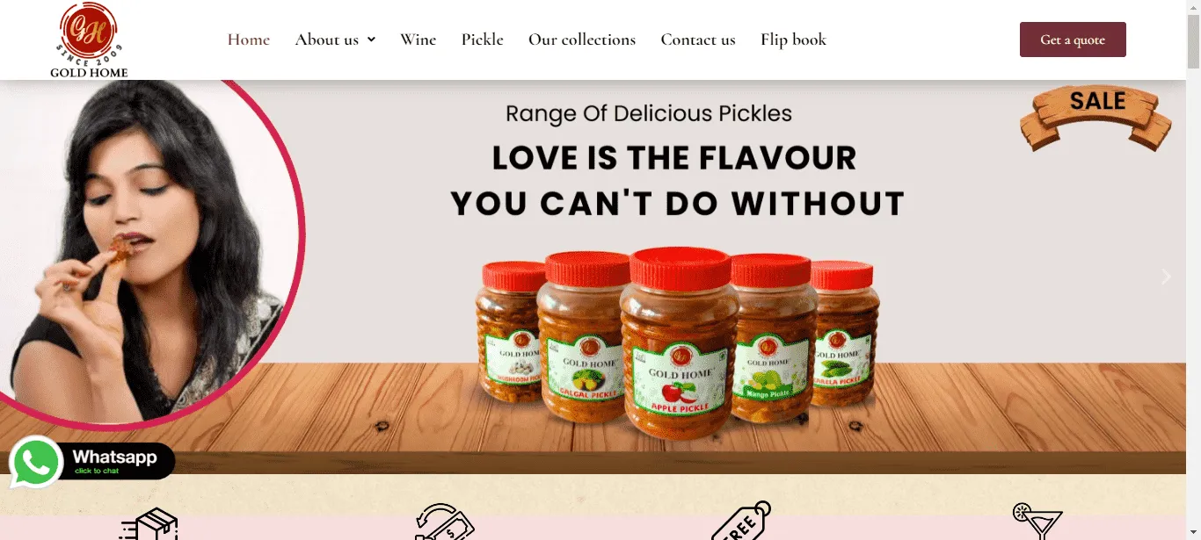Image resolution: width=1201 pixels, height=540 pixels.
Task: Expand the About us dropdown arrow
Action: [x=371, y=40]
